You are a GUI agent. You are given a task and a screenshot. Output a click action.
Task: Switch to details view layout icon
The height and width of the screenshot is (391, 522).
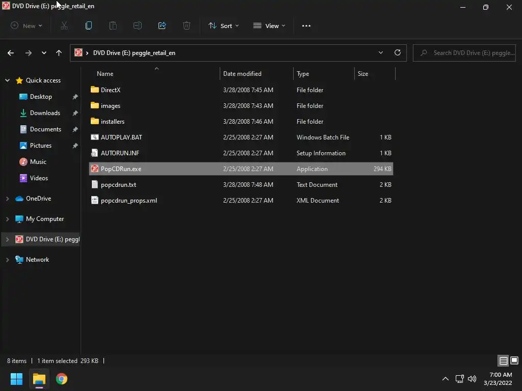point(503,360)
